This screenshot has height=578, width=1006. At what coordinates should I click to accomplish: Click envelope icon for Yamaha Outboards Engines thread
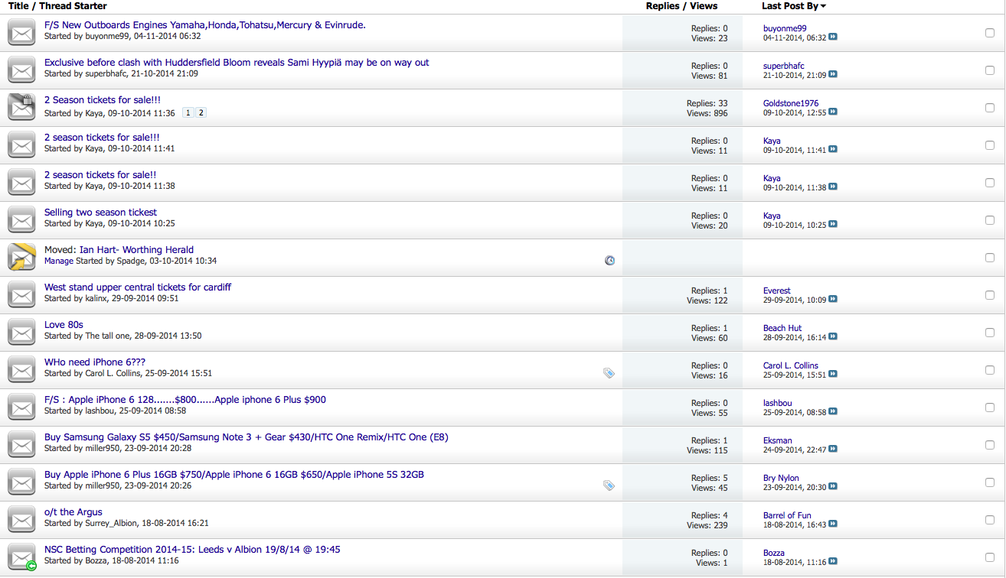tap(21, 33)
